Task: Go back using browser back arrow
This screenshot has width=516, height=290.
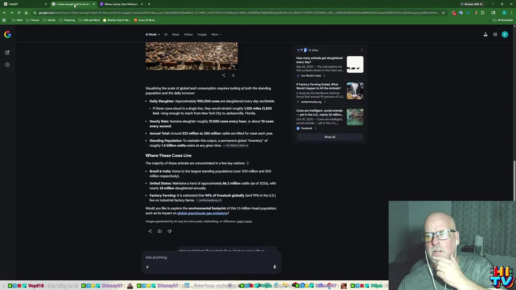Action: [4, 12]
